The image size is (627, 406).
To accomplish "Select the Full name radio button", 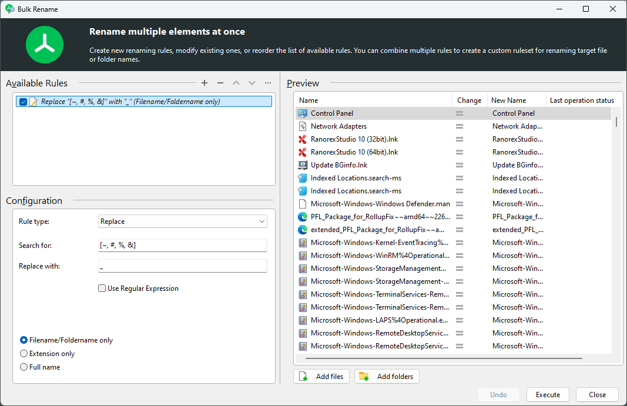I will [24, 367].
